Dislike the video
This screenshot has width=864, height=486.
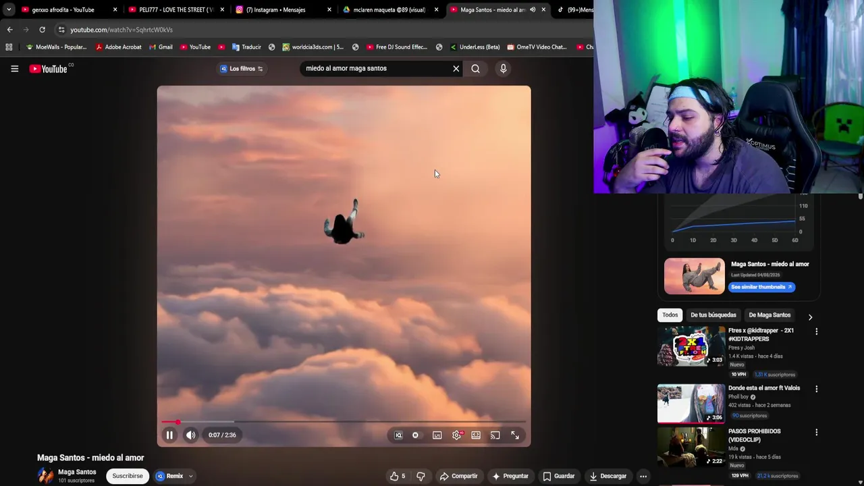(x=421, y=476)
